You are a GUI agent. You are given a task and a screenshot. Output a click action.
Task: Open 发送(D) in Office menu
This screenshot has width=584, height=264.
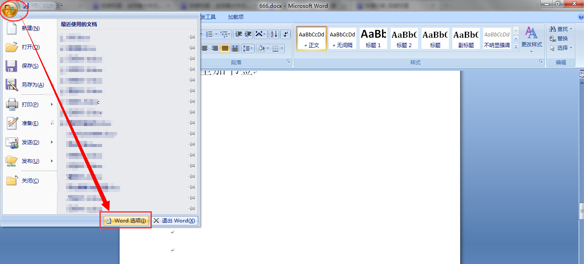[x=29, y=142]
